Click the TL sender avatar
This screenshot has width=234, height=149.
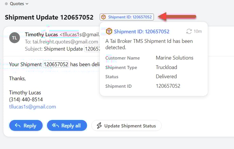[15, 38]
